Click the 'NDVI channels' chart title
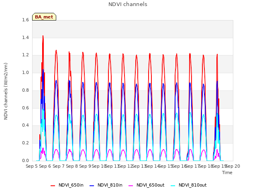This screenshot has width=257, height=193. pyautogui.click(x=128, y=4)
